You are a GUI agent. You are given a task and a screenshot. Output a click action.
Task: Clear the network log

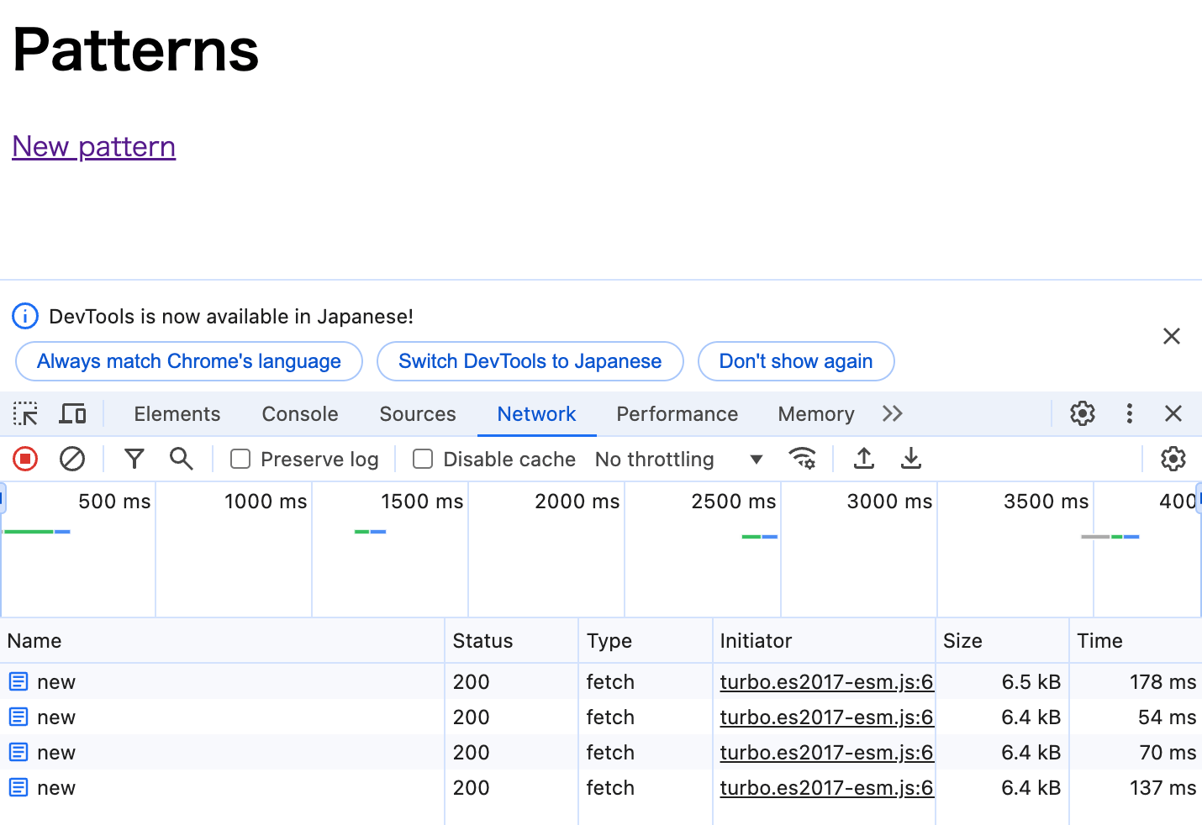click(72, 459)
